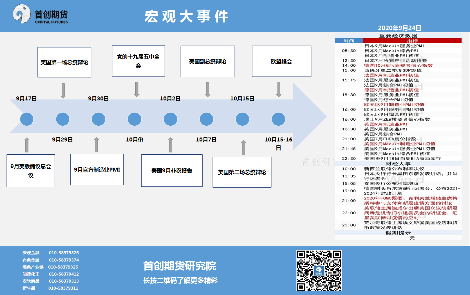Click the 能源化工 phone number 010-58379412
Screen dimensions: 470x295
point(64,274)
